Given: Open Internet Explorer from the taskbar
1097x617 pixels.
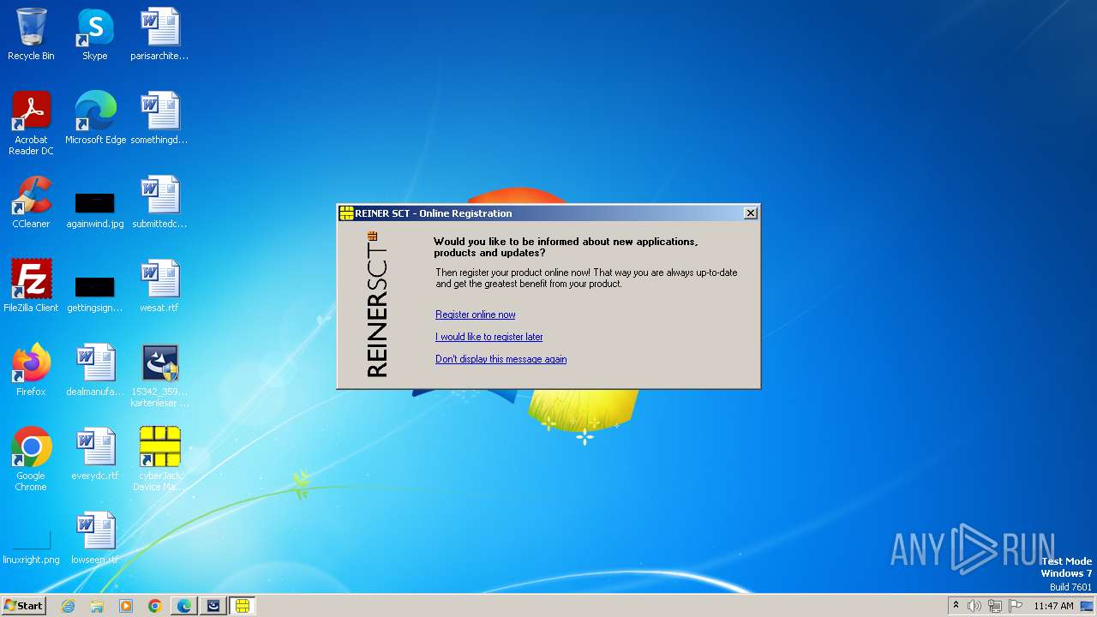Looking at the screenshot, I should (x=69, y=606).
